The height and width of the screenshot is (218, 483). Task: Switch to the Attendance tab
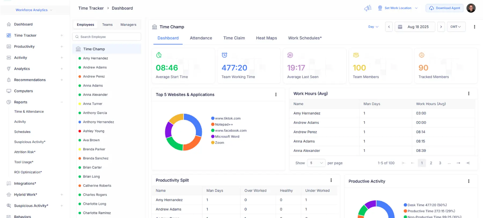tap(201, 38)
